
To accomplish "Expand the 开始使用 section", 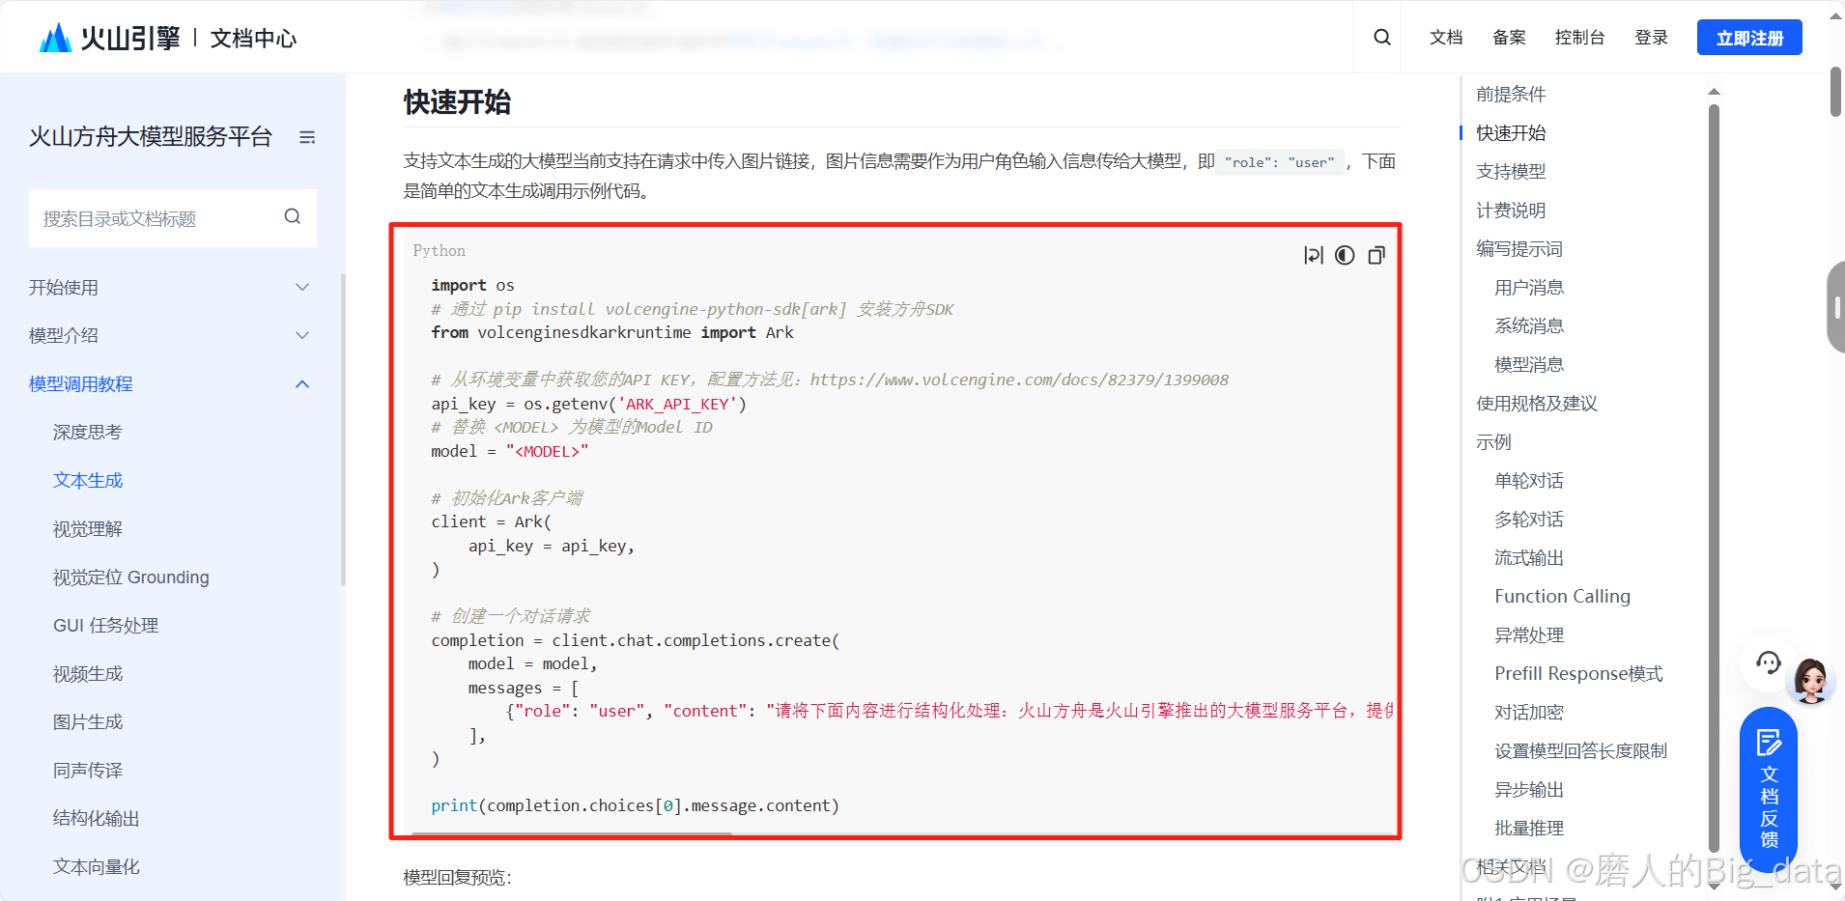I will click(169, 288).
